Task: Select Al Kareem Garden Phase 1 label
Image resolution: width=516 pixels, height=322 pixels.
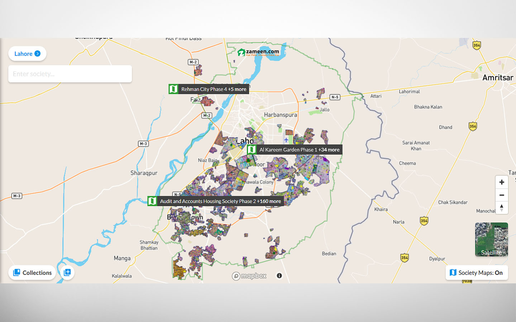Action: point(288,150)
